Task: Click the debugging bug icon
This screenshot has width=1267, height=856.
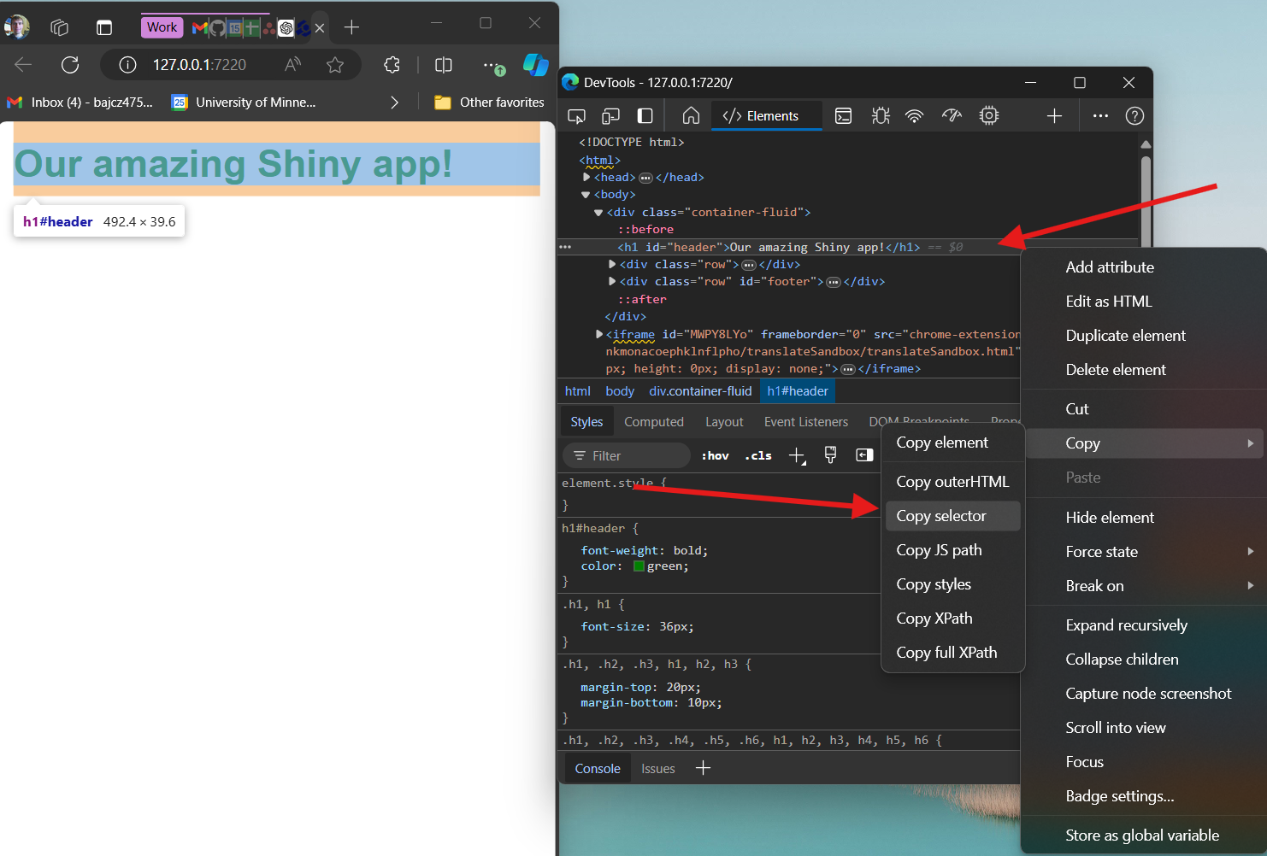Action: click(881, 115)
